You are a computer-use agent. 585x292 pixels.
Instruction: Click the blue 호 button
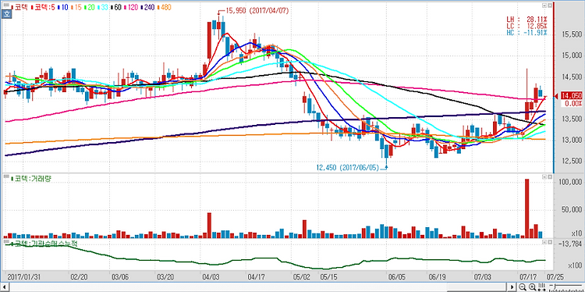pos(6,14)
